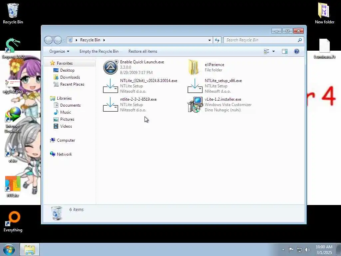Screen dimensions: 341x256
Task: Click the Recycle Bin location icon in address bar
Action: click(x=70, y=40)
